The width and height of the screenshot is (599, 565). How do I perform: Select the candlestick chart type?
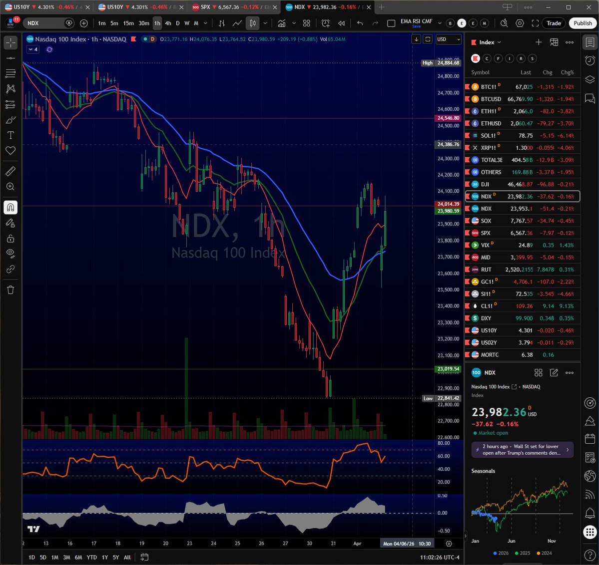(252, 23)
